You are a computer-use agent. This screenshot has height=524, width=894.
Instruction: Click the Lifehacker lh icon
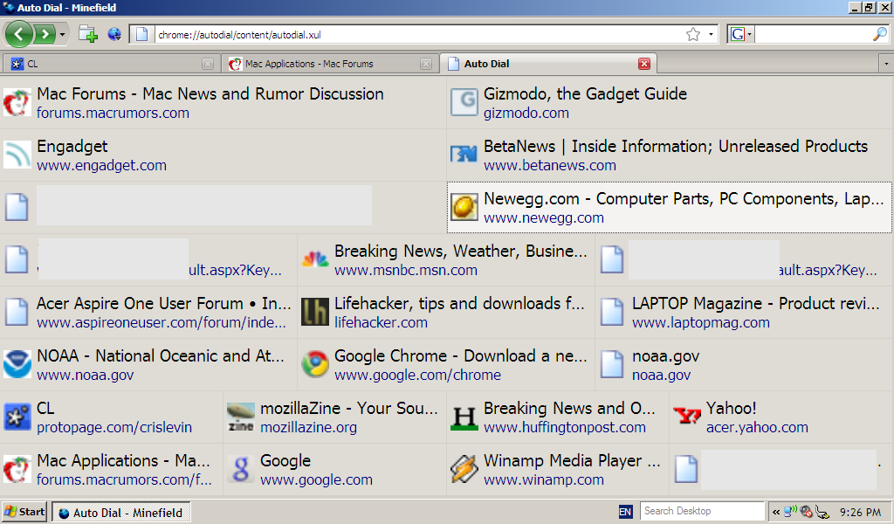point(314,312)
